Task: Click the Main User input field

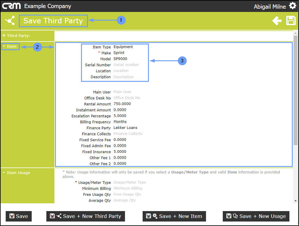Action: (122, 92)
